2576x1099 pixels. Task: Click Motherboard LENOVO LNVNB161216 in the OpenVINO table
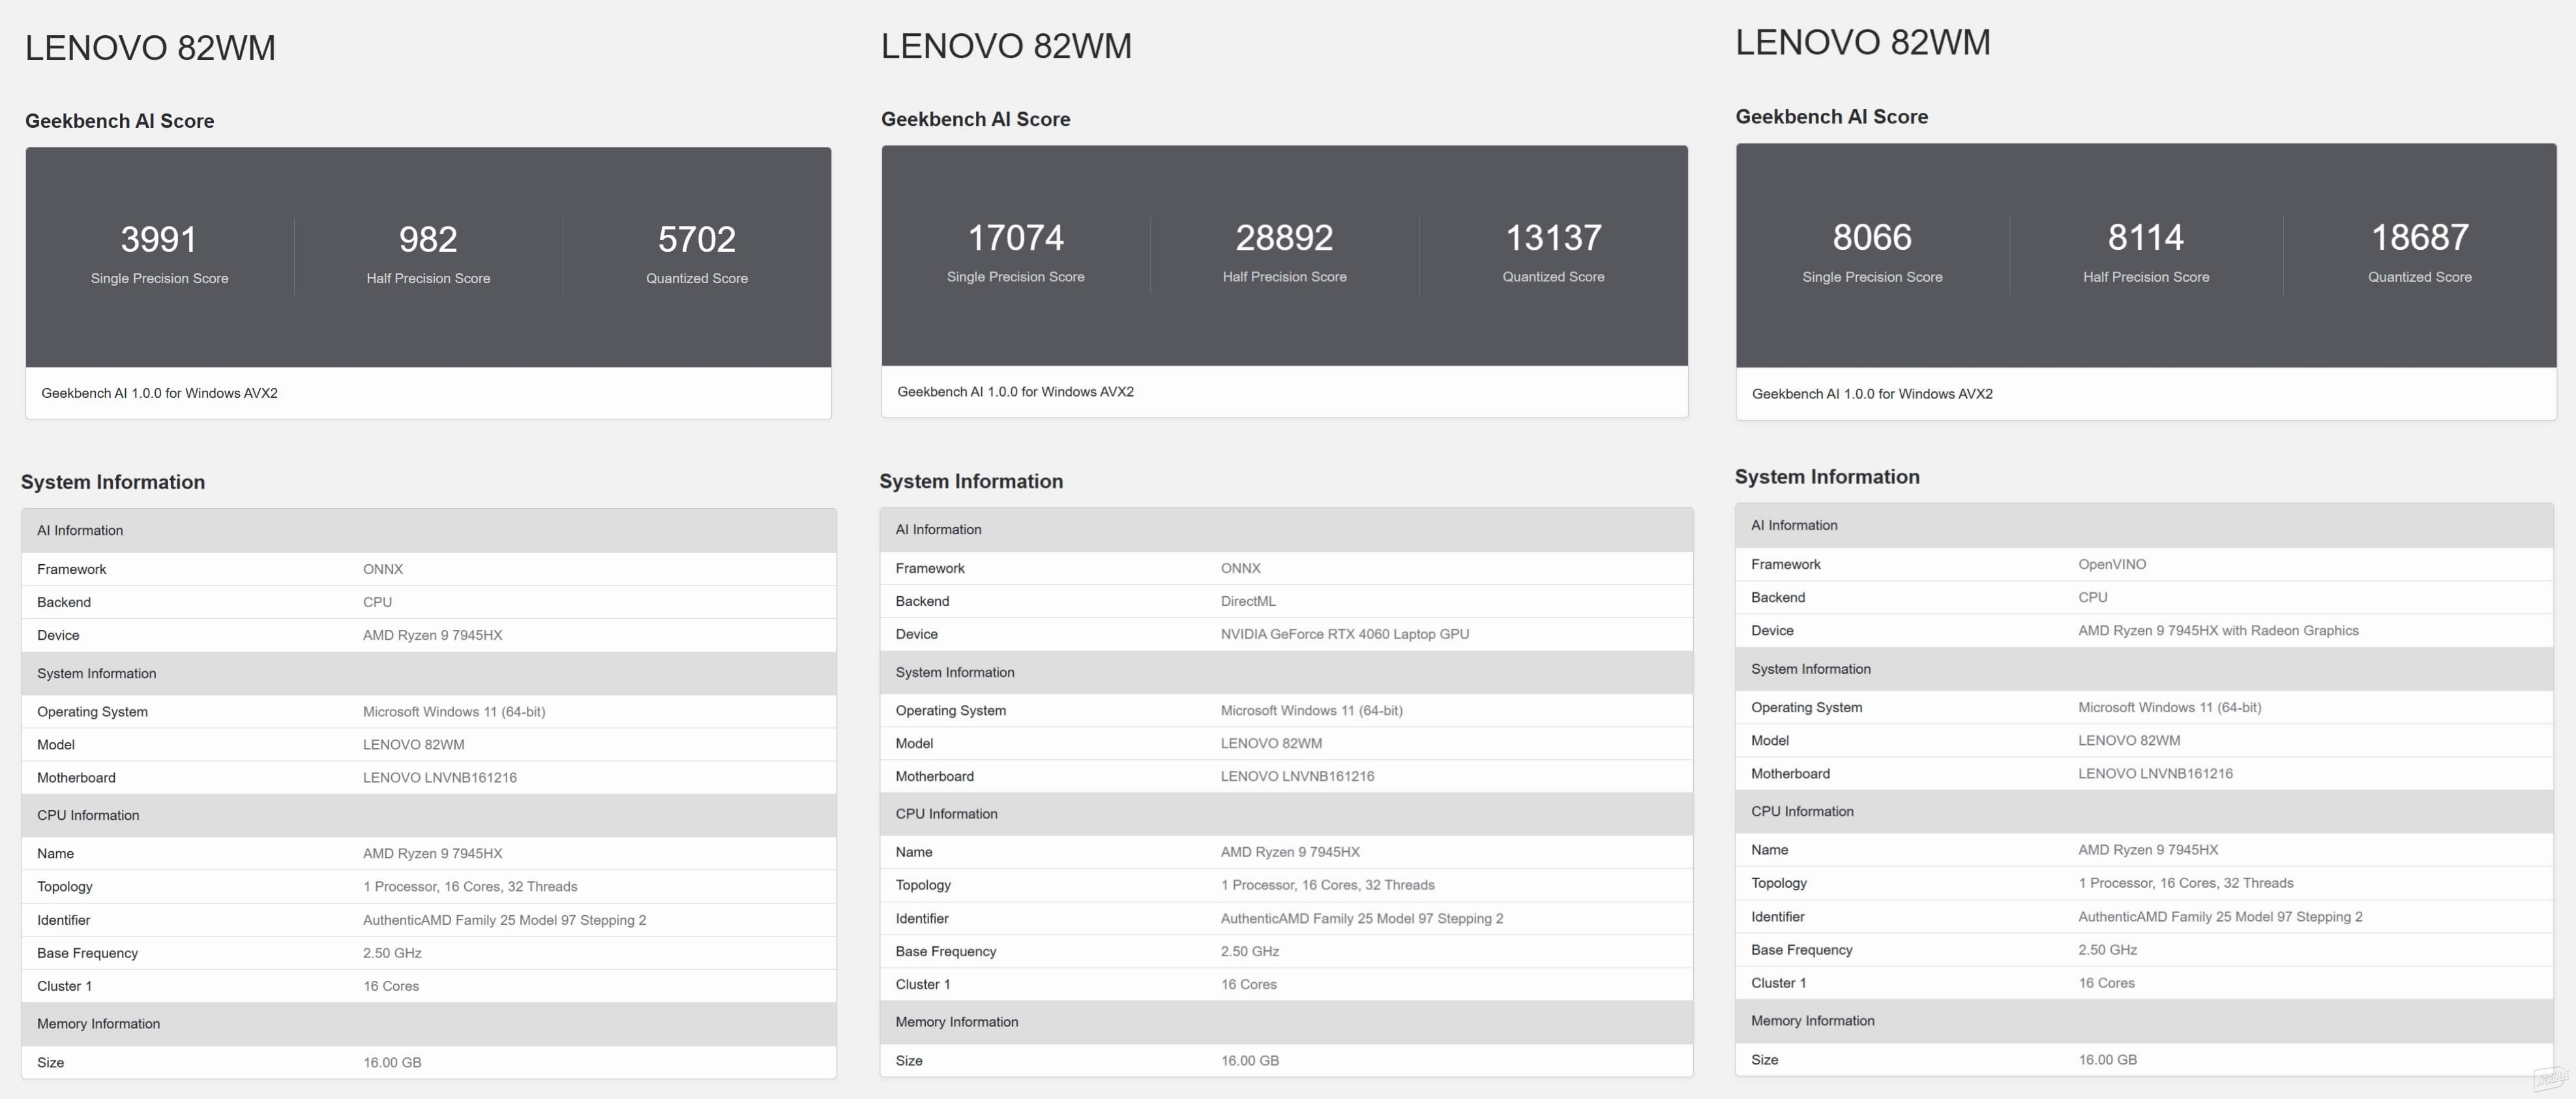(2155, 773)
